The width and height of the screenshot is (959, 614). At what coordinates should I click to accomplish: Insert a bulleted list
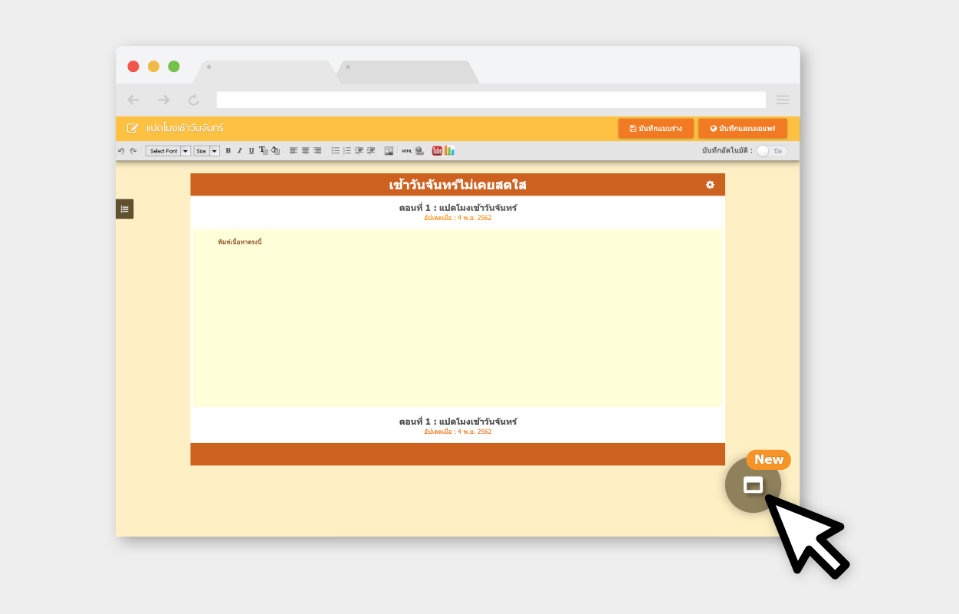point(335,151)
